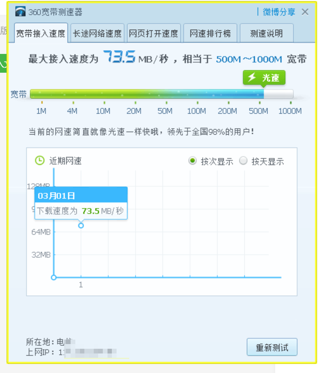Click the 360 speed tester app icon
The height and width of the screenshot is (373, 324).
pos(20,12)
